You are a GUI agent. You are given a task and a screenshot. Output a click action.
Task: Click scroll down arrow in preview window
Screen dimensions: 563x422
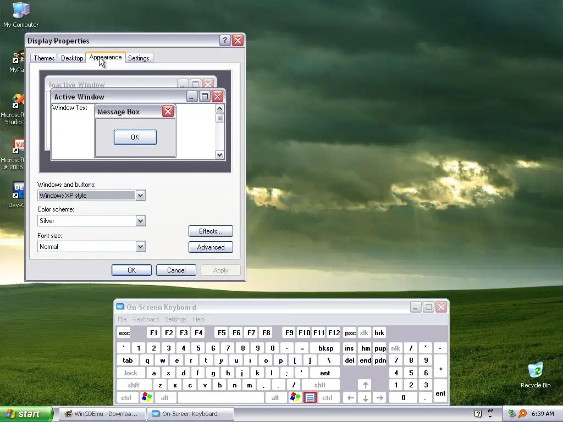tap(220, 154)
